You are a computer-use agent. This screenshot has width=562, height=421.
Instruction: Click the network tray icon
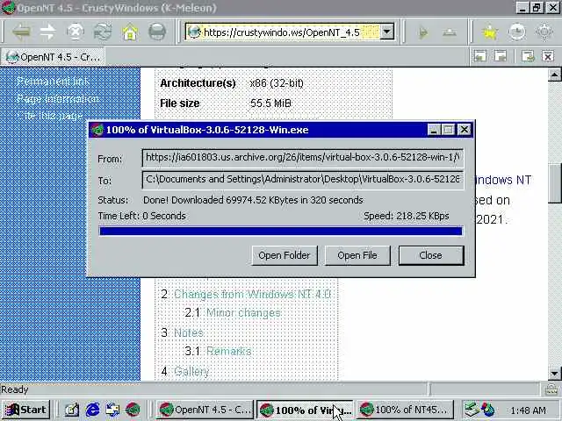tap(472, 410)
